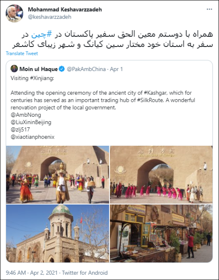Click Moin ul Haque's small avatar
The height and width of the screenshot is (280, 219).
coord(14,69)
